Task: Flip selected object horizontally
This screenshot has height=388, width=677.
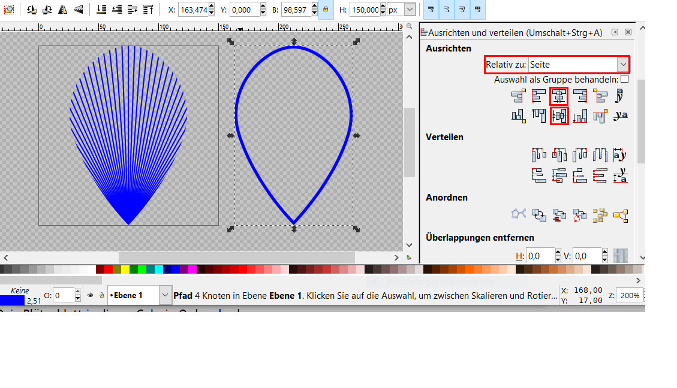Action: click(x=62, y=10)
